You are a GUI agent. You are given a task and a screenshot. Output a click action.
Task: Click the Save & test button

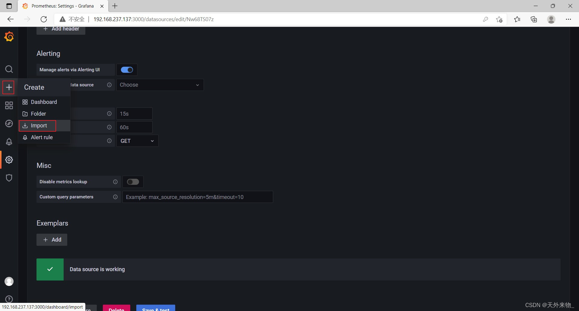coord(156,308)
